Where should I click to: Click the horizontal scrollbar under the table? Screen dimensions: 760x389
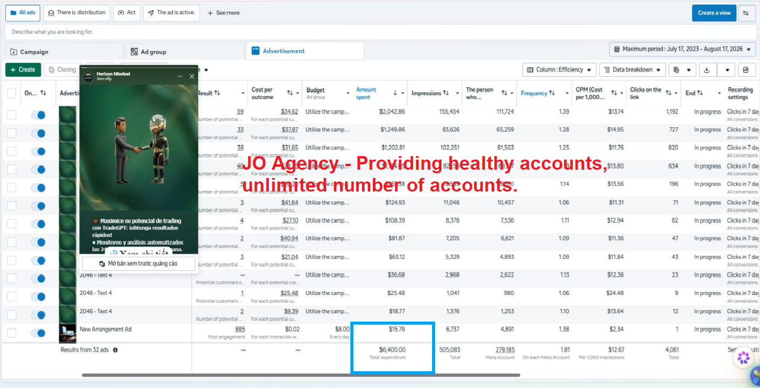click(301, 375)
